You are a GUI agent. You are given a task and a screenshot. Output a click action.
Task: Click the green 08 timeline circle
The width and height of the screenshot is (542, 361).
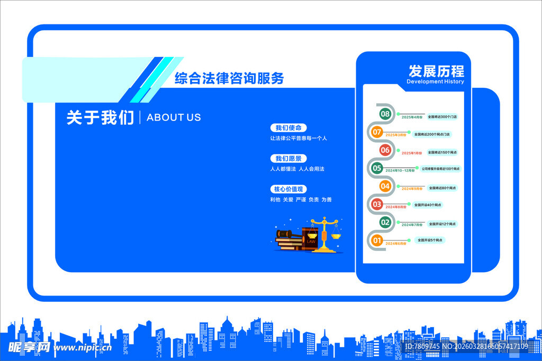[385, 114]
